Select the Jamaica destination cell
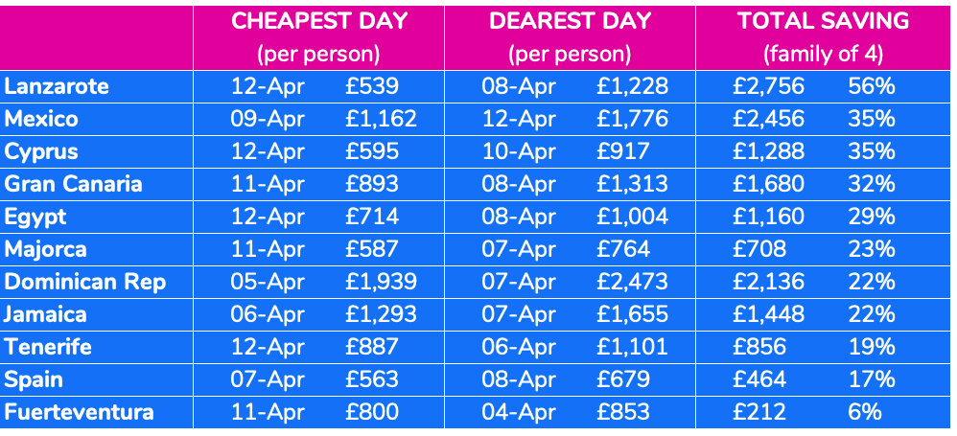957x436 pixels. (45, 315)
